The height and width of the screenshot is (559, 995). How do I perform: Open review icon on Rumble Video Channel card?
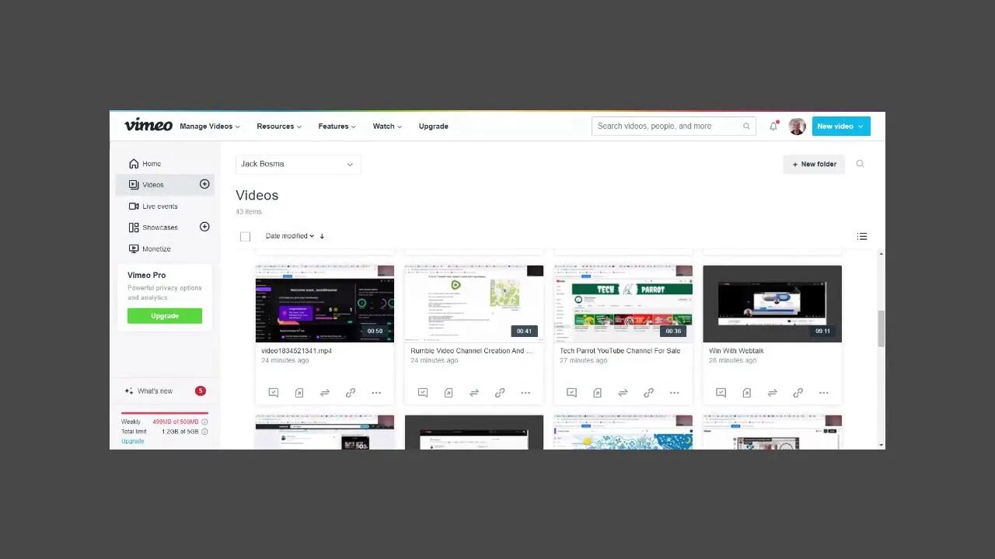(423, 393)
